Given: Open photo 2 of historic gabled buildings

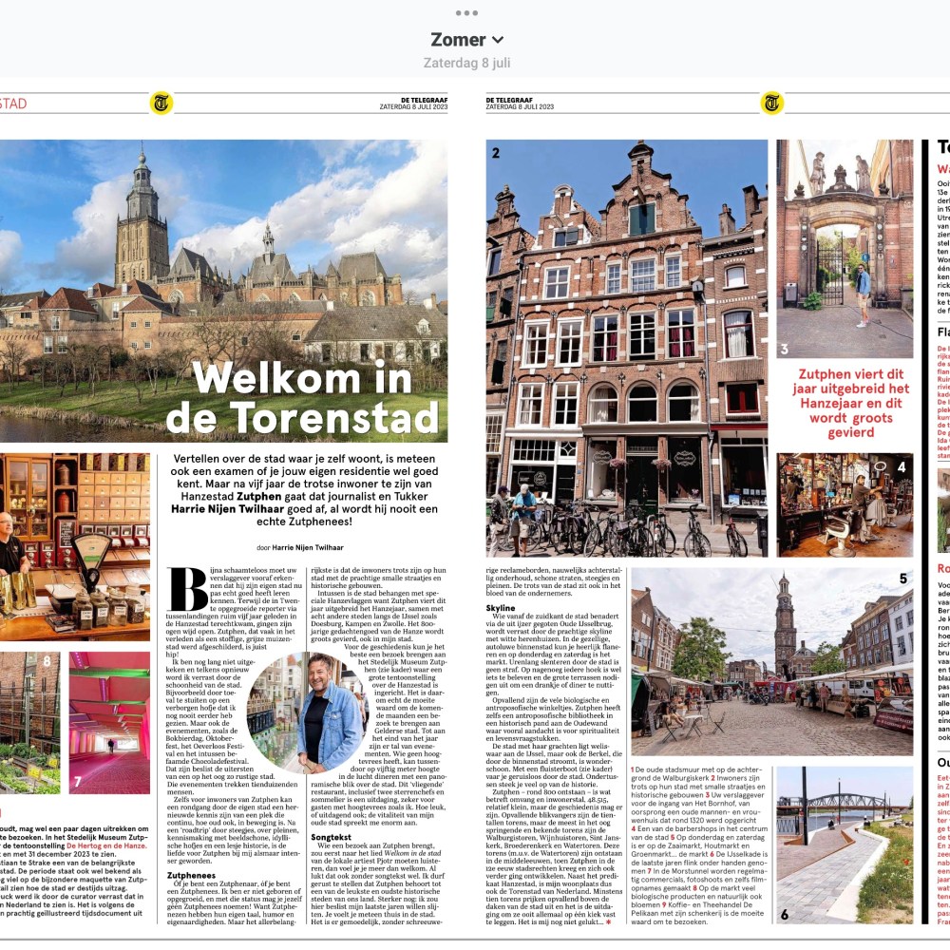Looking at the screenshot, I should [626, 347].
